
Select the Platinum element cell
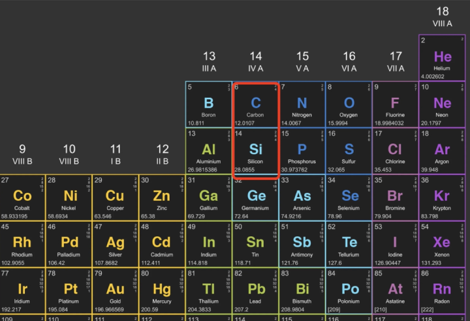pos(69,291)
